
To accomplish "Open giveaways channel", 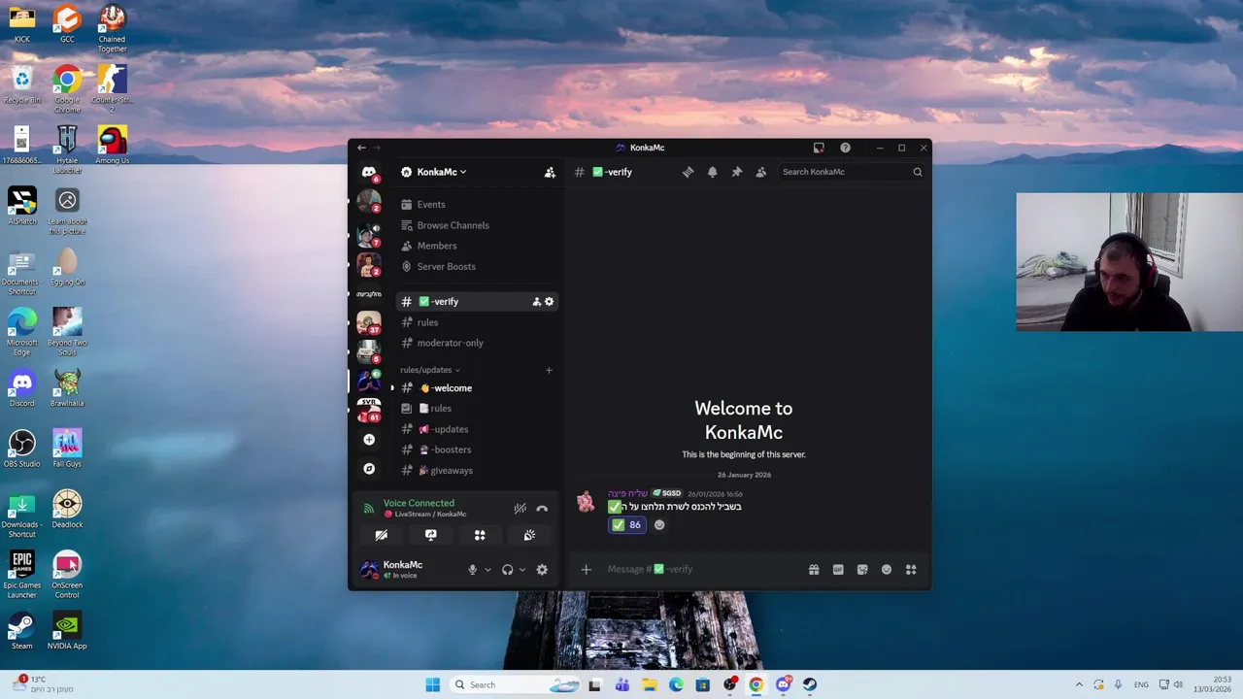I will (x=476, y=470).
